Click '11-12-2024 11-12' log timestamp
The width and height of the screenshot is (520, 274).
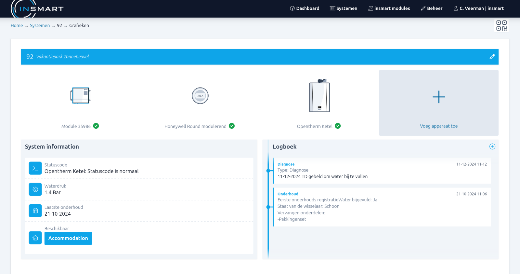[x=472, y=164]
